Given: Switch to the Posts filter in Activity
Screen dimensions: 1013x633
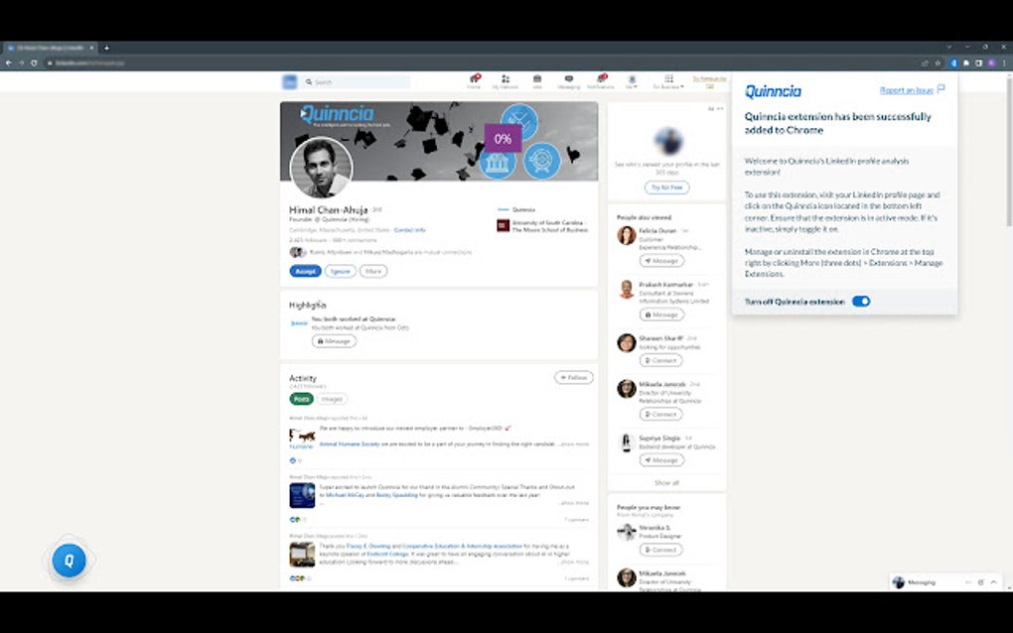Looking at the screenshot, I should pyautogui.click(x=302, y=398).
